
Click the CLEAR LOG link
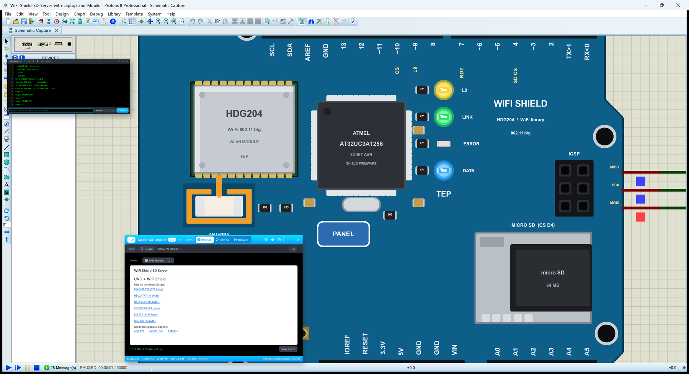click(156, 332)
